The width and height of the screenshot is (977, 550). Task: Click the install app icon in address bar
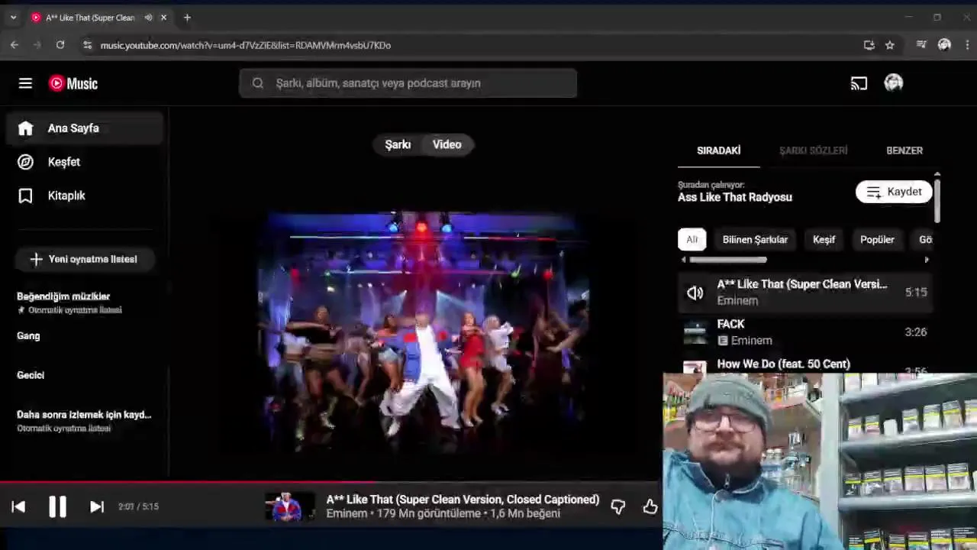(869, 45)
